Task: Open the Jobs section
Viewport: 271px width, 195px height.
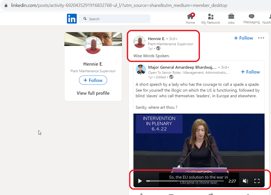Action: click(x=231, y=19)
